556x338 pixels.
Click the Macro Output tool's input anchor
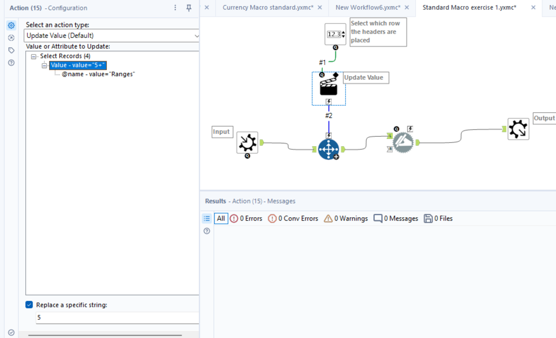pyautogui.click(x=504, y=129)
